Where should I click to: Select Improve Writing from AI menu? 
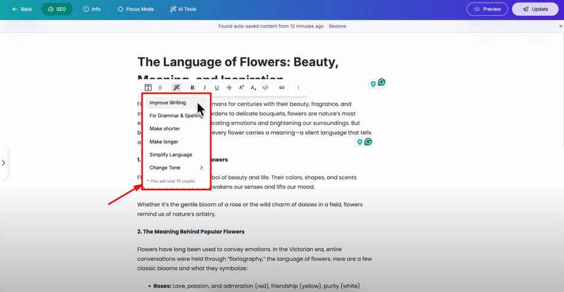(x=167, y=103)
